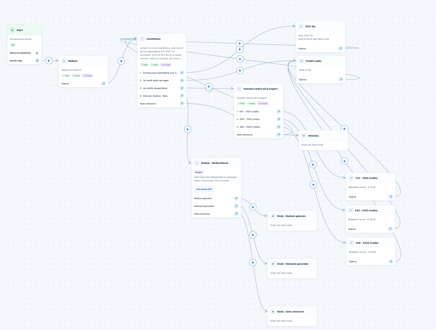
Task: Click arrow on Medium gekozen row
Action: coord(236,198)
